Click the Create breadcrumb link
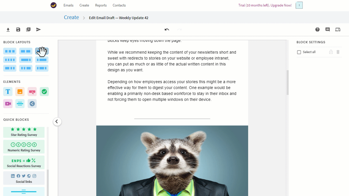 pos(71,17)
